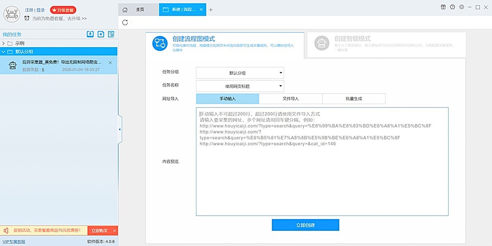
Task: Select 手动输入 URL import mode
Action: point(228,99)
